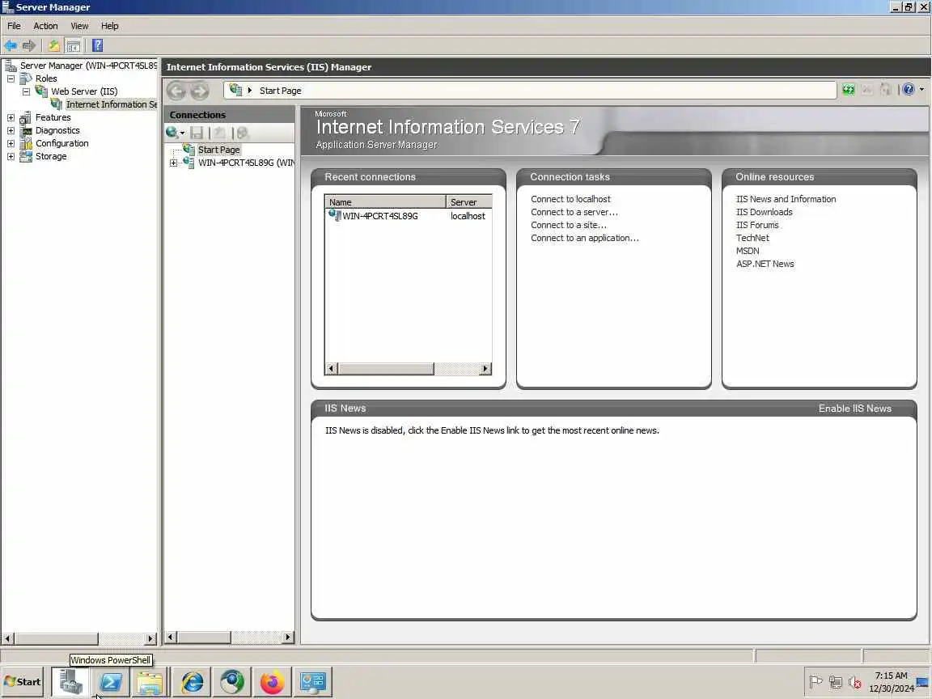The height and width of the screenshot is (699, 932).
Task: Click left arrow of console tree scrollbar
Action: point(8,639)
